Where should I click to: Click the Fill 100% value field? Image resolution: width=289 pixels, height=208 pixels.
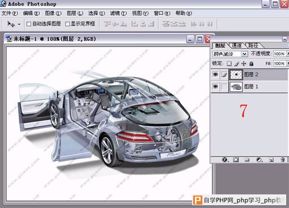[279, 63]
